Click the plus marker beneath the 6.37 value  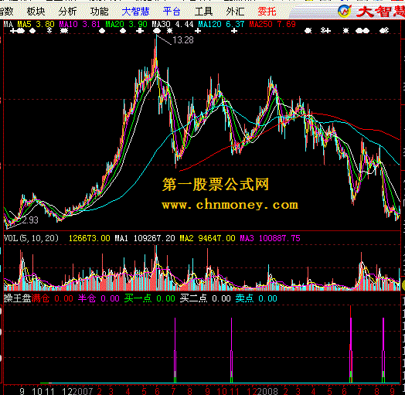coord(234,31)
